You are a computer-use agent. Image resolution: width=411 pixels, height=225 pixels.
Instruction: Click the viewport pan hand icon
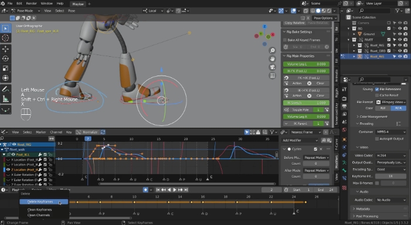(x=273, y=59)
